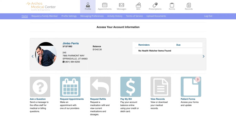Click the View Records document tile

coord(161,87)
